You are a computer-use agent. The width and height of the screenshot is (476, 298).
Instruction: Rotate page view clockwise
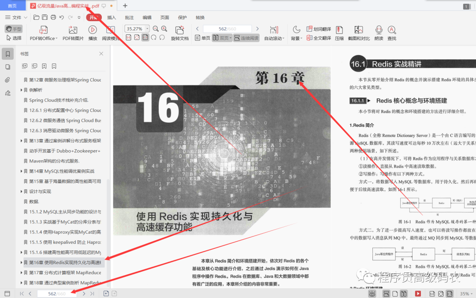pyautogui.click(x=154, y=37)
